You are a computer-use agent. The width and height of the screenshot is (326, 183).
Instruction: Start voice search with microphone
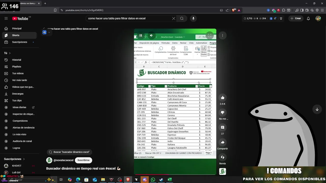pos(193,18)
